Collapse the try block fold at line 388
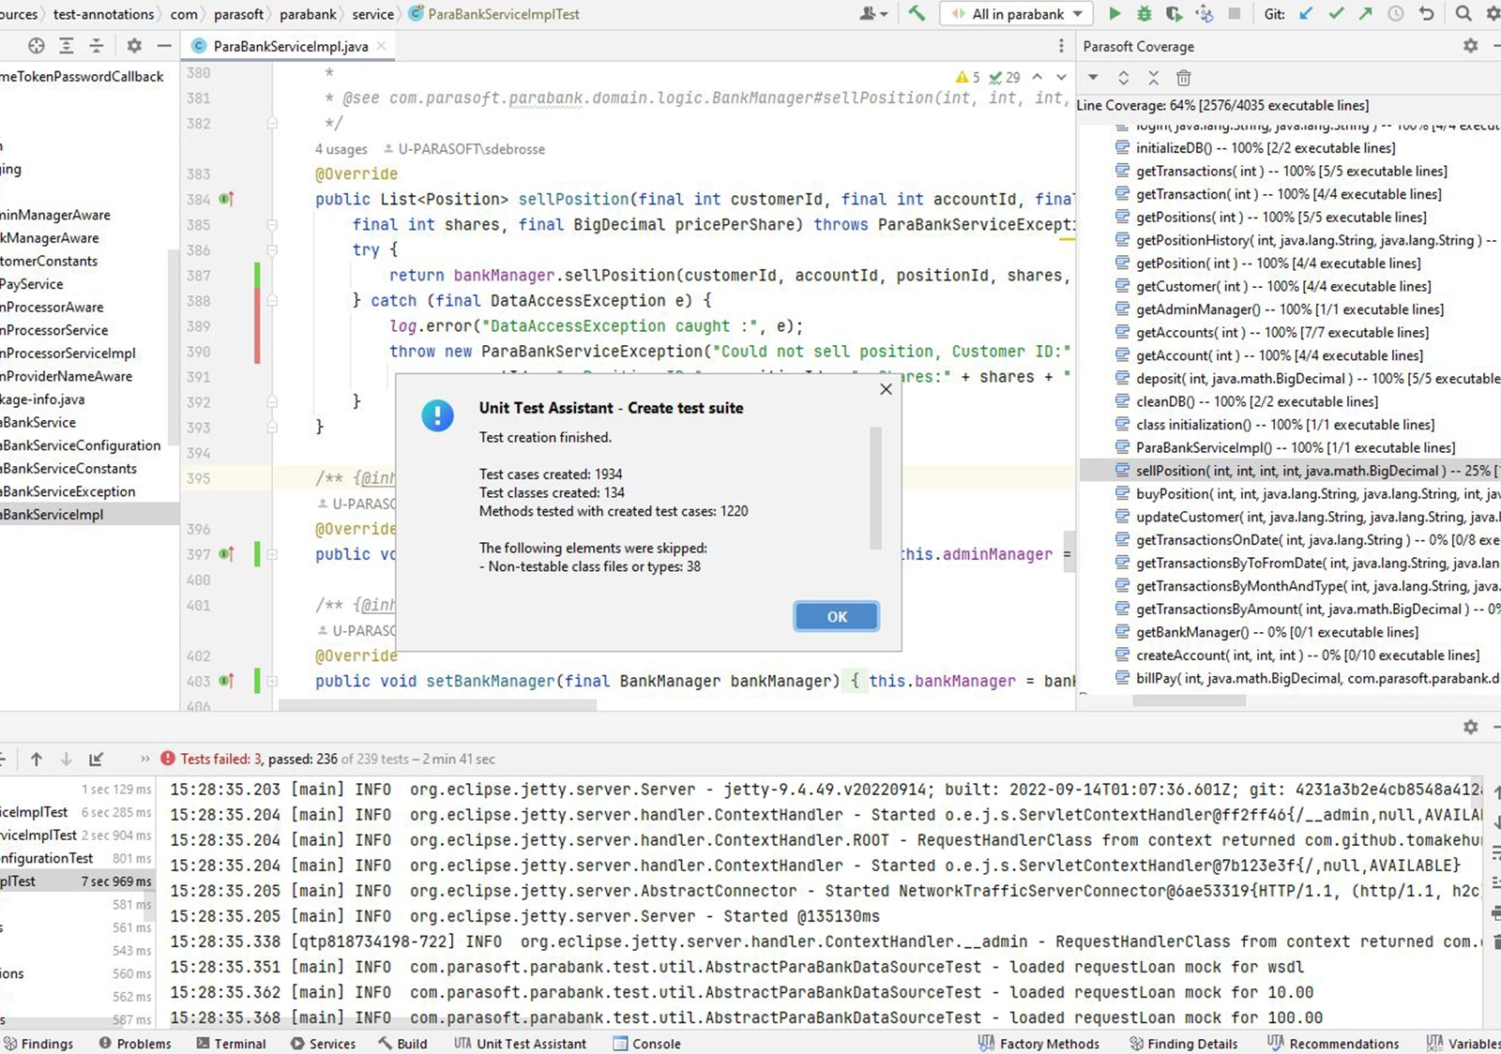The image size is (1501, 1054). click(271, 301)
